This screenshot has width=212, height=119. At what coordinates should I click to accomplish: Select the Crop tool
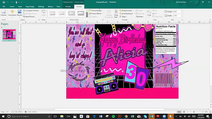click(x=149, y=13)
